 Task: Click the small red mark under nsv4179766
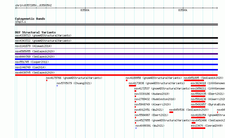[47, 80]
